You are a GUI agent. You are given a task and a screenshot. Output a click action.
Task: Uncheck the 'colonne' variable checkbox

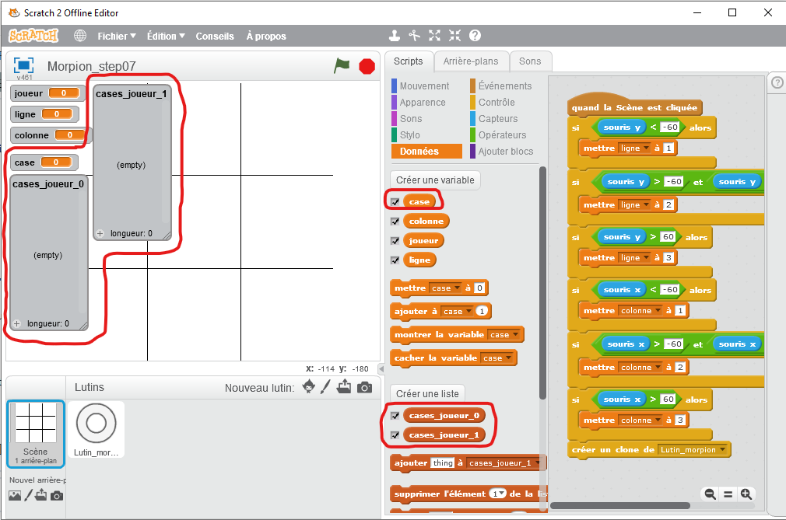click(x=395, y=222)
